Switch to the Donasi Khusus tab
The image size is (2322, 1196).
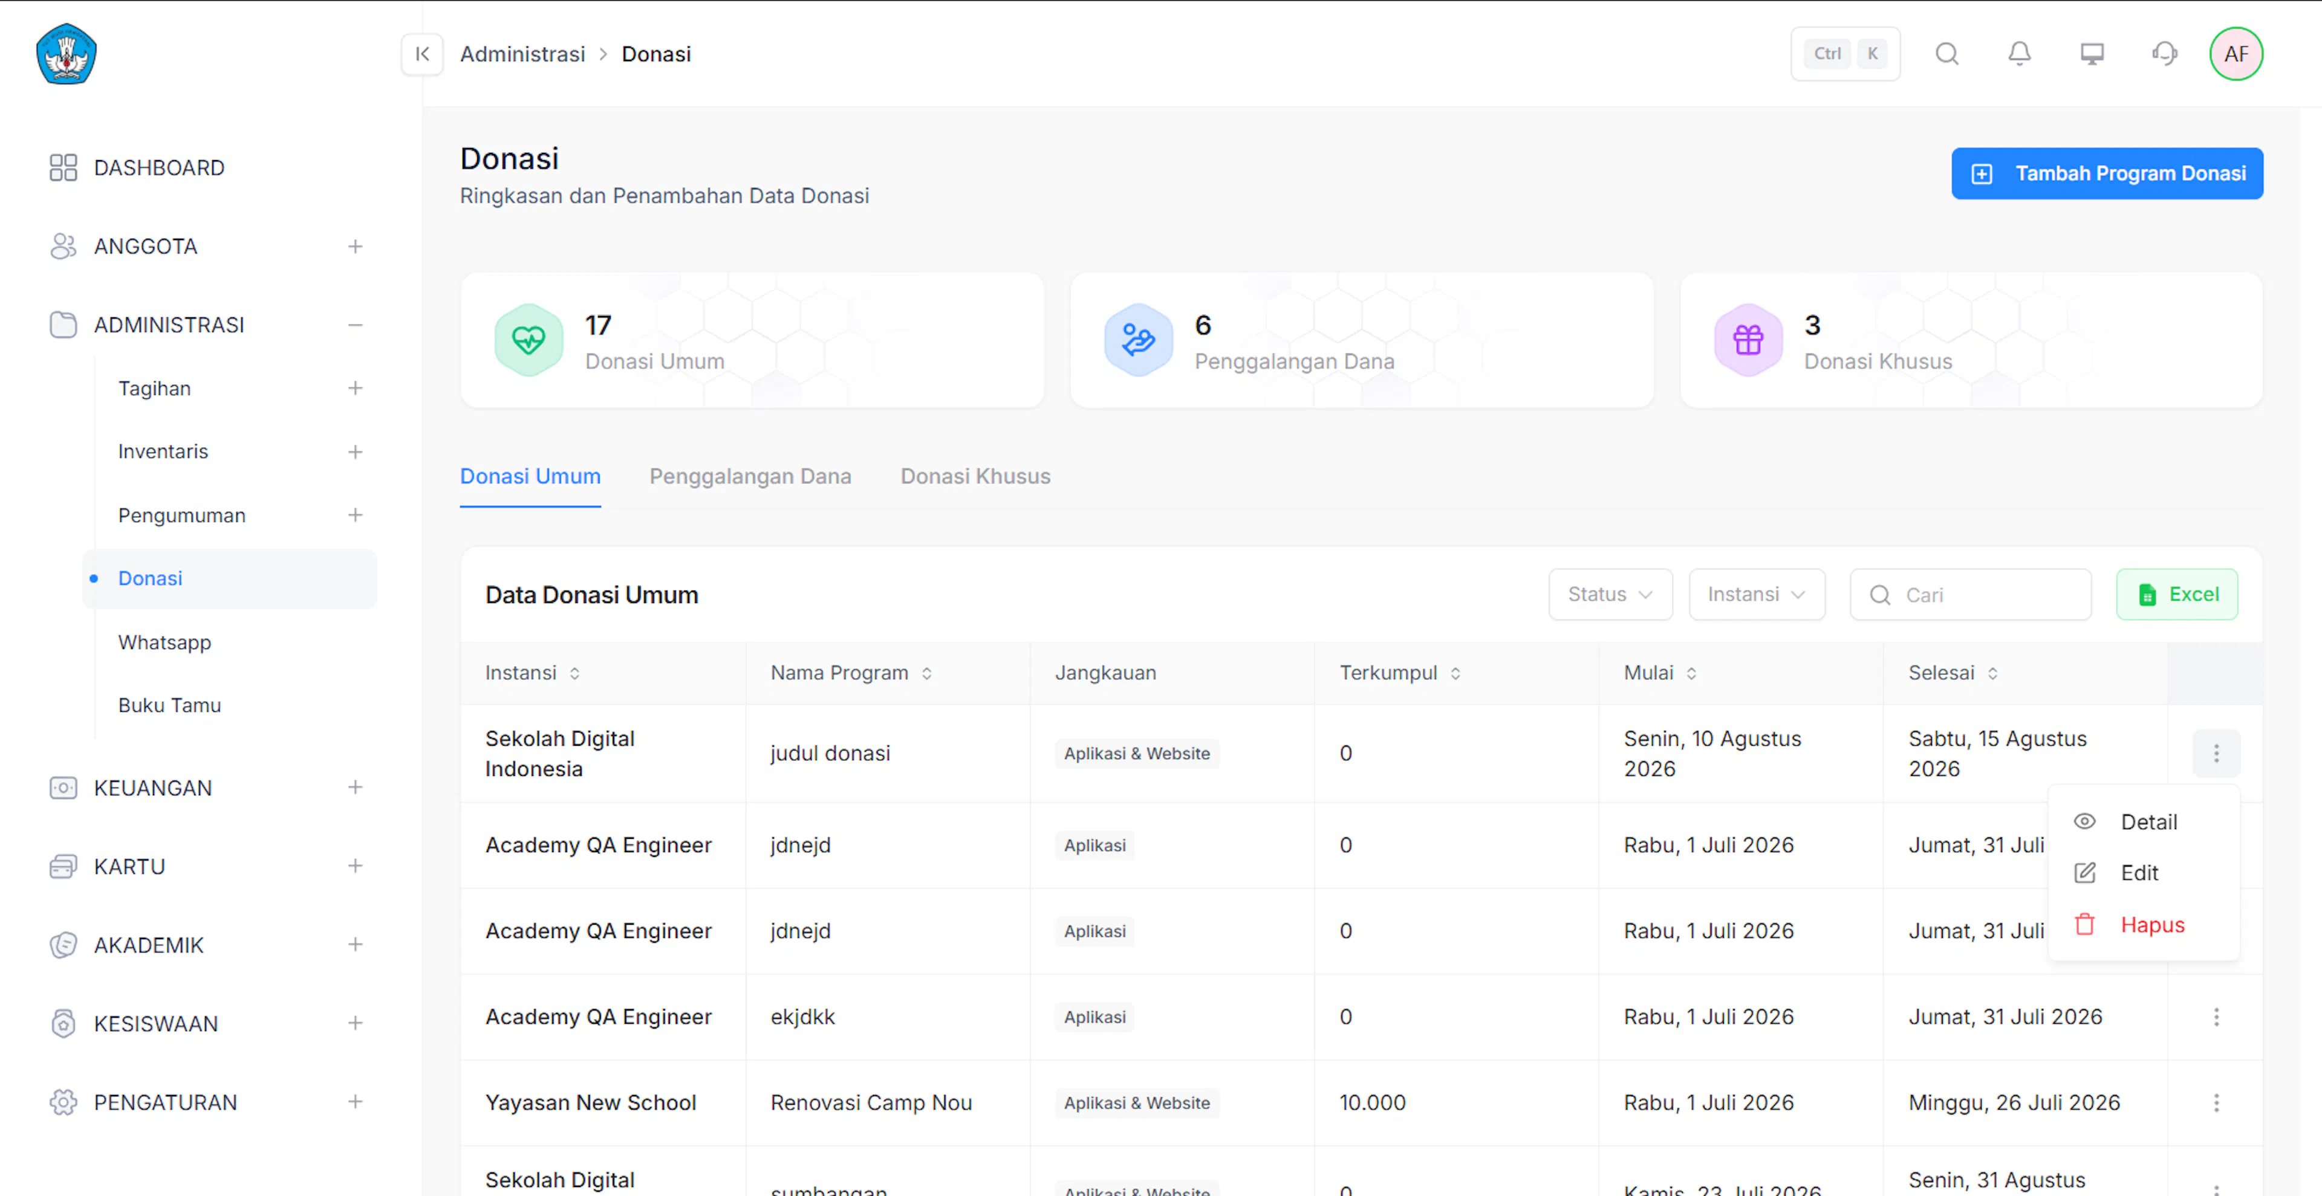975,476
